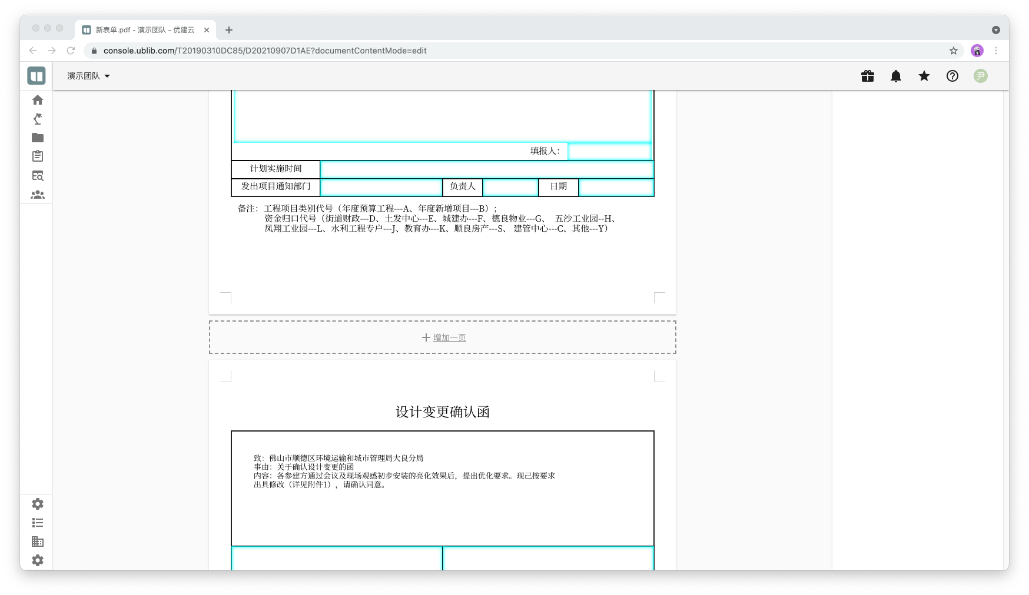Go to home via house icon
Screen dimensions: 1029x595
pyautogui.click(x=38, y=100)
